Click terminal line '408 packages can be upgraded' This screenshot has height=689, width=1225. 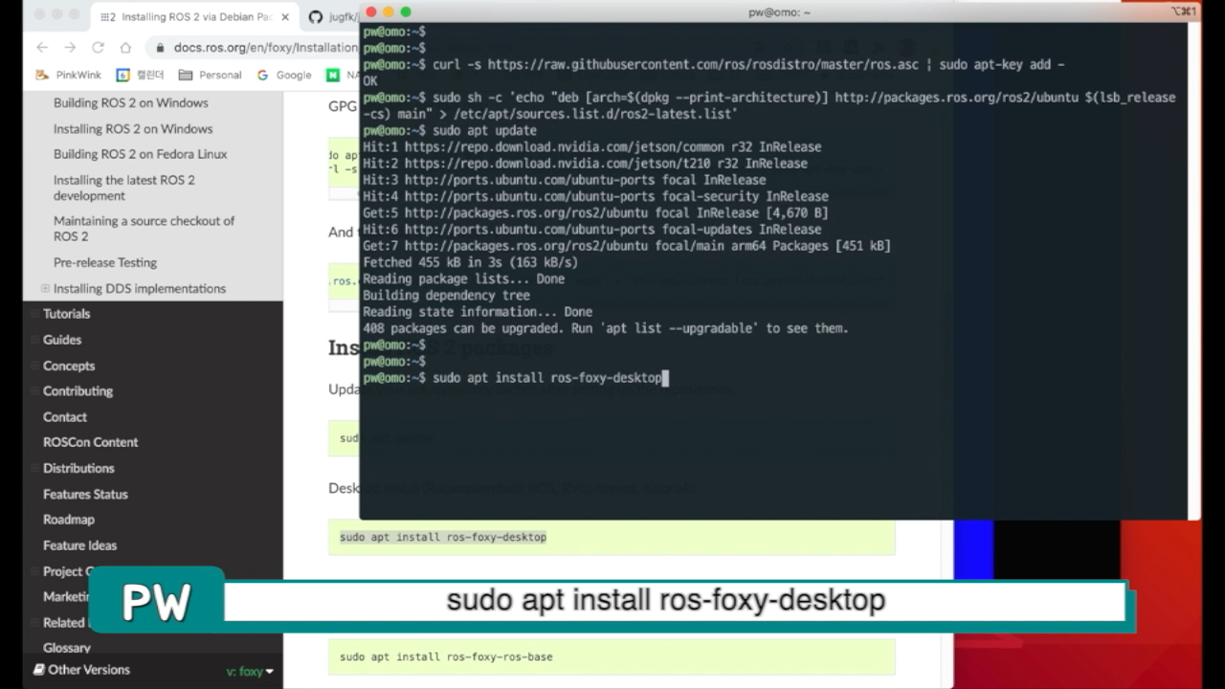click(605, 328)
